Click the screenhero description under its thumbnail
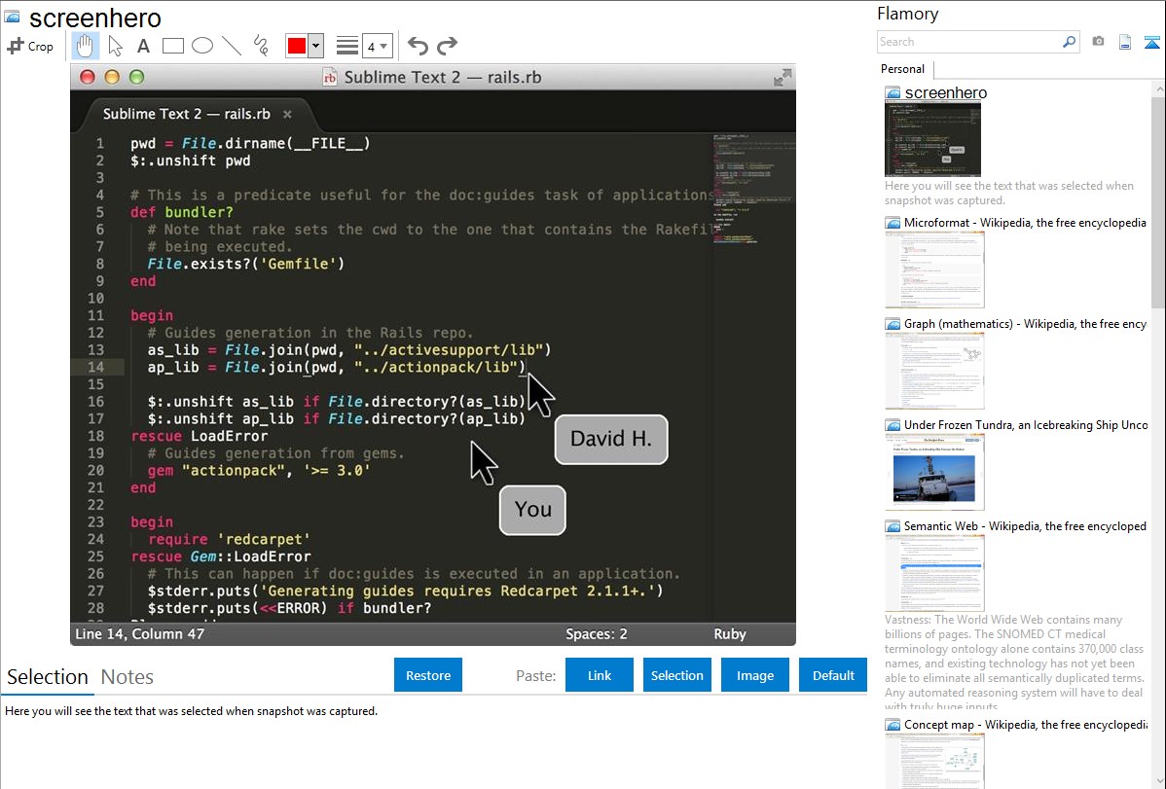This screenshot has width=1166, height=789. [1009, 193]
